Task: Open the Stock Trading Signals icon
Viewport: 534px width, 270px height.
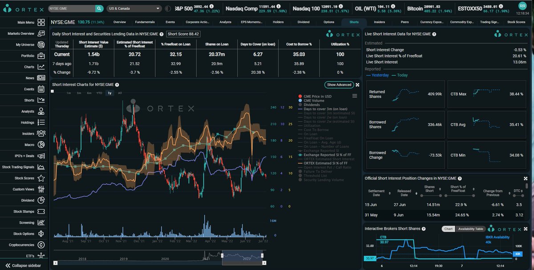Action: pos(41,167)
